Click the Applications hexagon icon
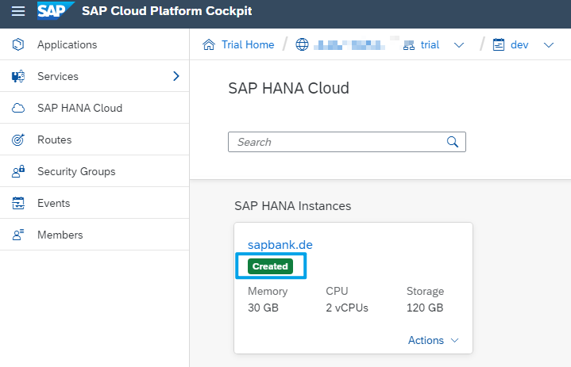Screen dimensions: 571x367 [18, 44]
